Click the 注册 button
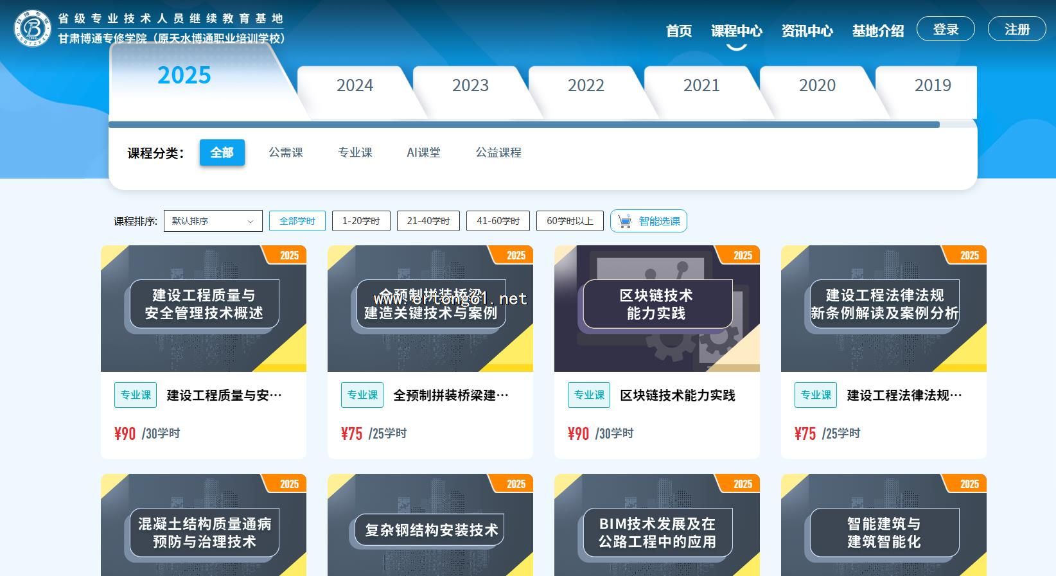1056x576 pixels. click(1016, 30)
